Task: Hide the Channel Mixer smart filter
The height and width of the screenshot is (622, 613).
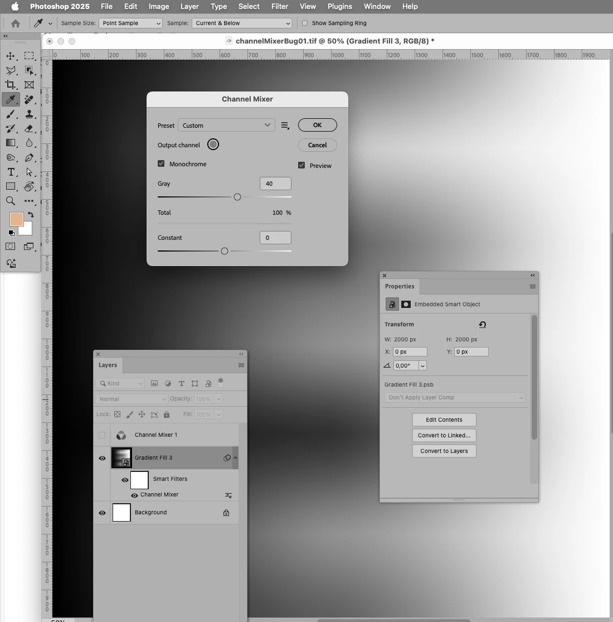Action: [134, 495]
